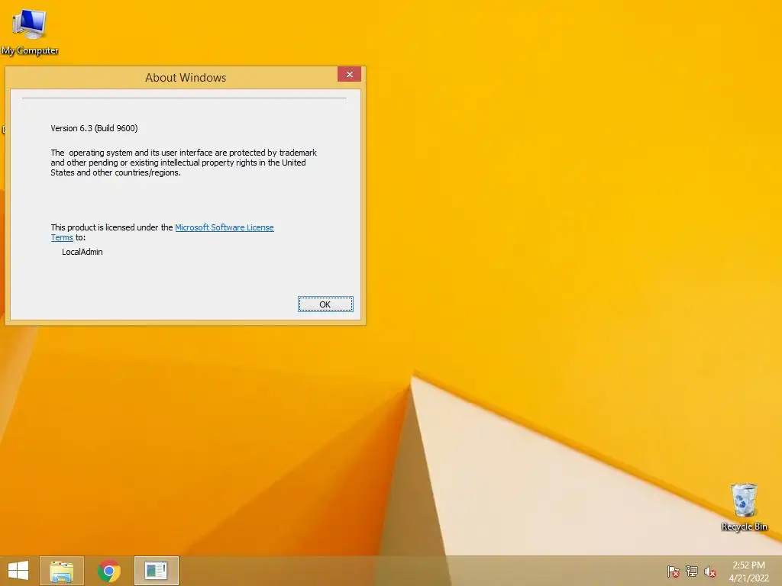The width and height of the screenshot is (782, 586).
Task: Open the My Computer desktop icon
Action: [30, 32]
